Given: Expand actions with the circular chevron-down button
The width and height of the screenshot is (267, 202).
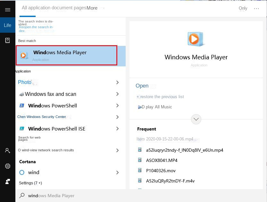Looking at the screenshot, I should [196, 119].
